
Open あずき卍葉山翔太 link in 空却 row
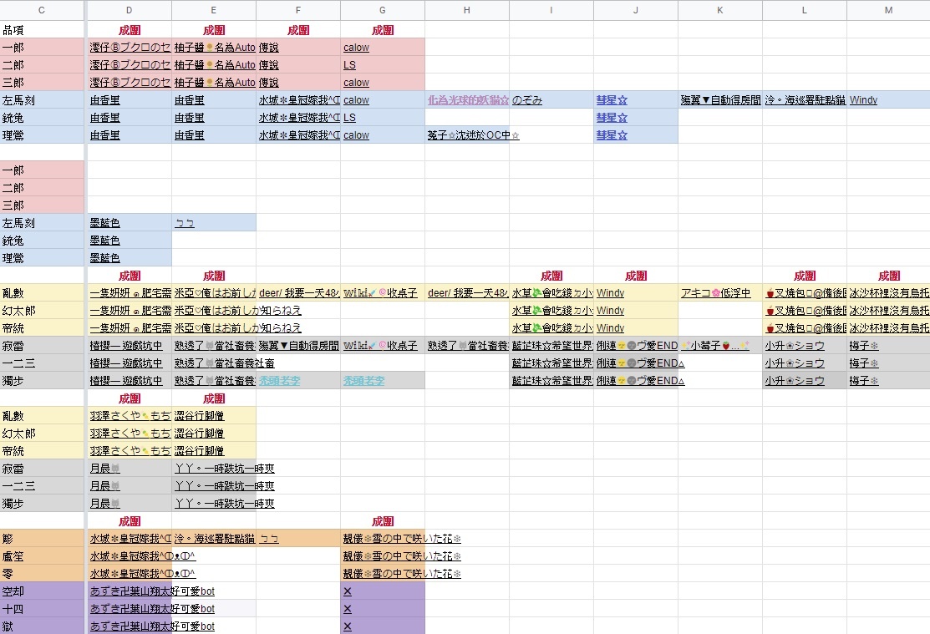click(x=152, y=591)
